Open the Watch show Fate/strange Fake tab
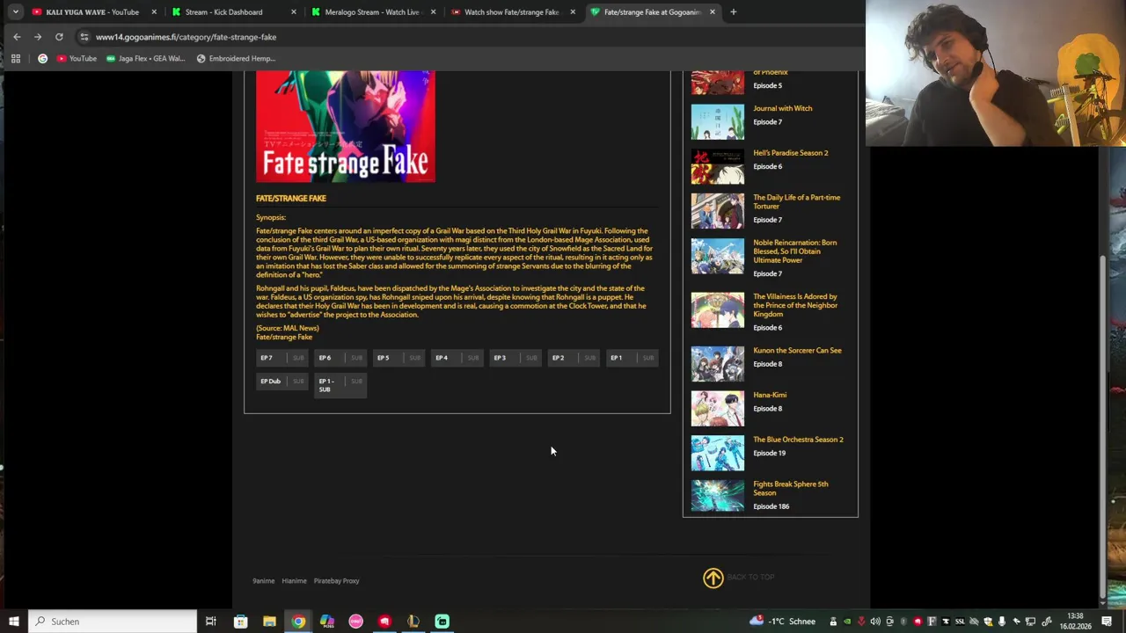The height and width of the screenshot is (633, 1126). point(511,12)
